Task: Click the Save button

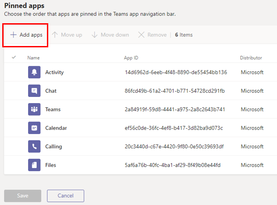Action: (23, 196)
